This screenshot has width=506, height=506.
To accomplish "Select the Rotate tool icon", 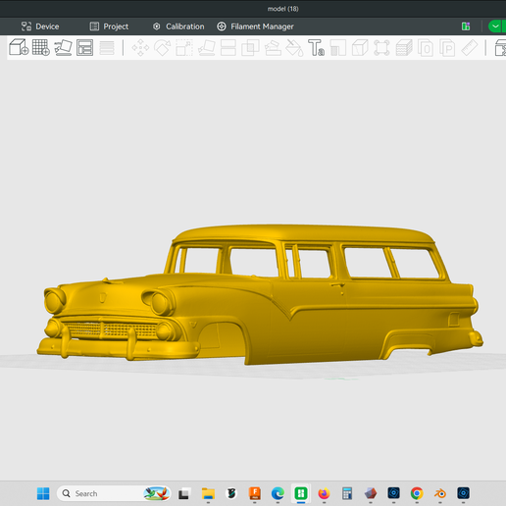I will coord(163,48).
